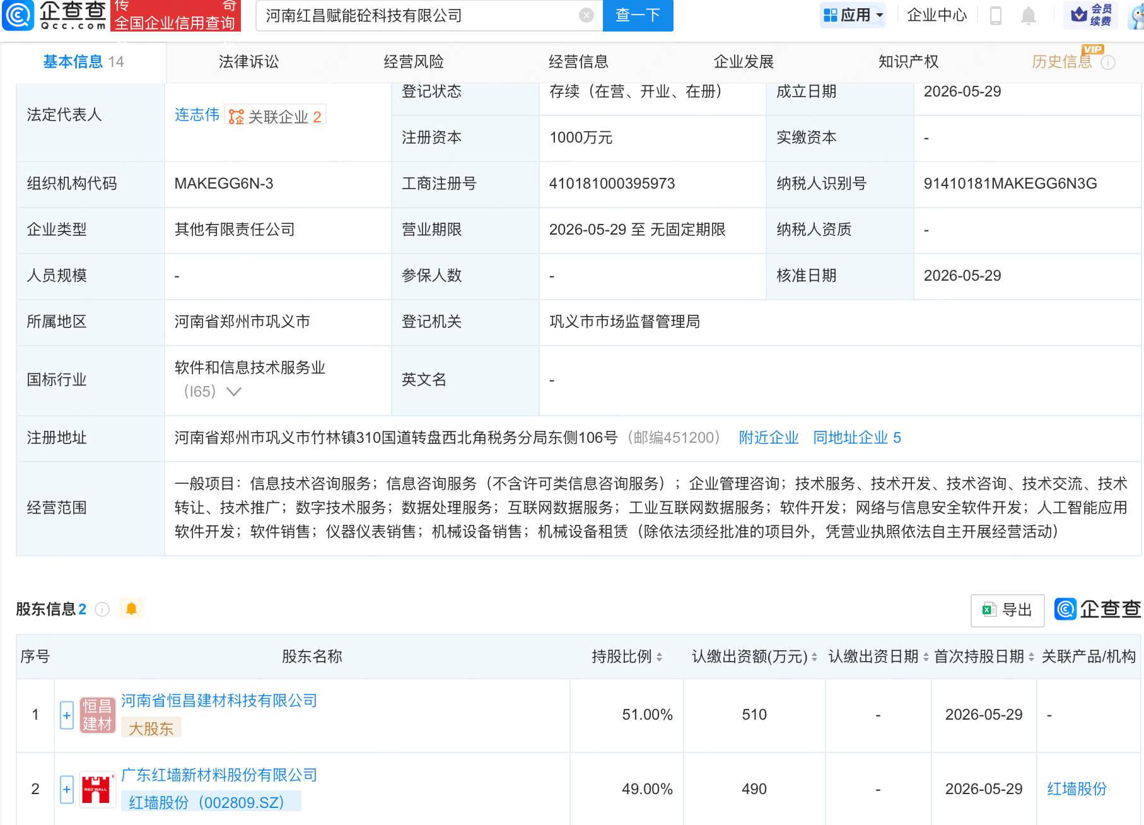Open the 经营风险 tab
This screenshot has width=1144, height=825.
(414, 62)
